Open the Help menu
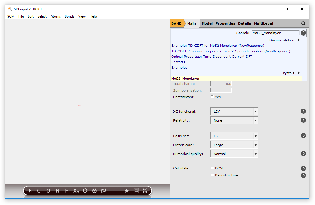 (x=93, y=16)
